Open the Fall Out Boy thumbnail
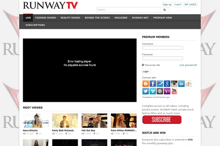Image resolution: width=220 pixels, height=146 pixels. tap(95, 120)
